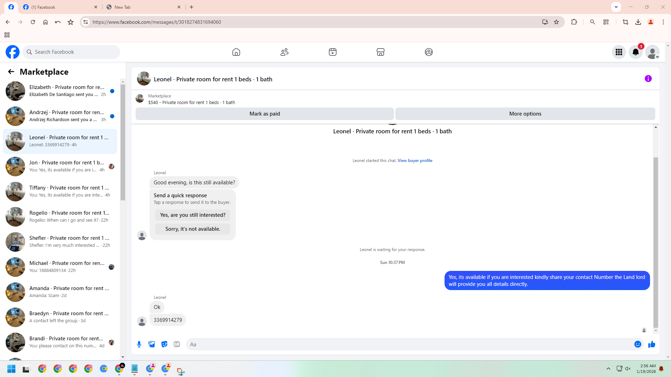This screenshot has height=377, width=671.
Task: Click Leonel listing thumbnail in chat header
Action: (x=144, y=79)
